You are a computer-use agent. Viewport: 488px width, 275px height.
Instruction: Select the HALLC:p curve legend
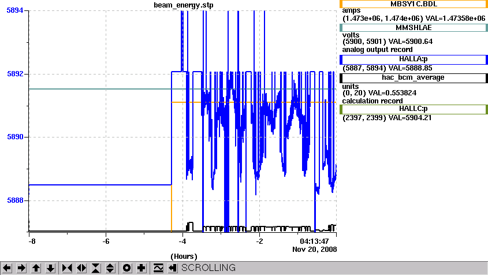(414, 109)
